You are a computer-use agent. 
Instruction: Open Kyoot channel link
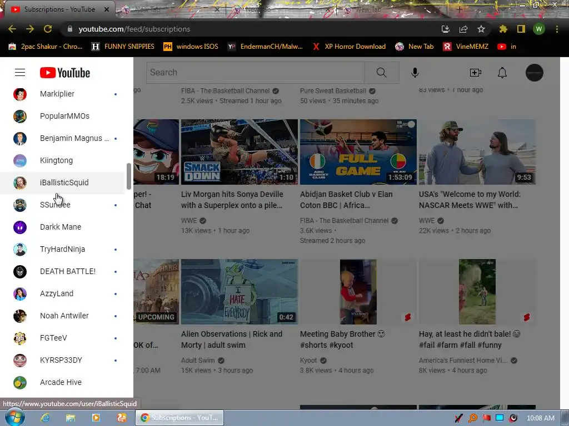(308, 361)
